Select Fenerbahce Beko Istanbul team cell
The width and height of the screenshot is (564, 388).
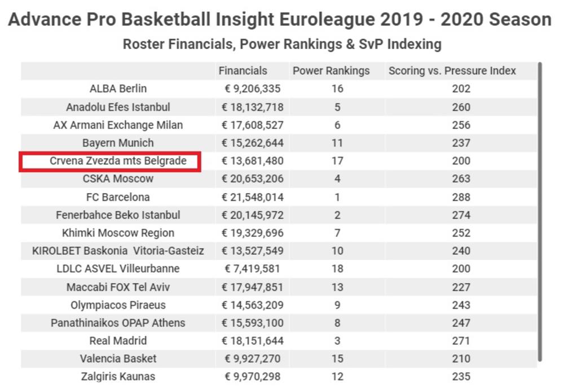point(118,215)
